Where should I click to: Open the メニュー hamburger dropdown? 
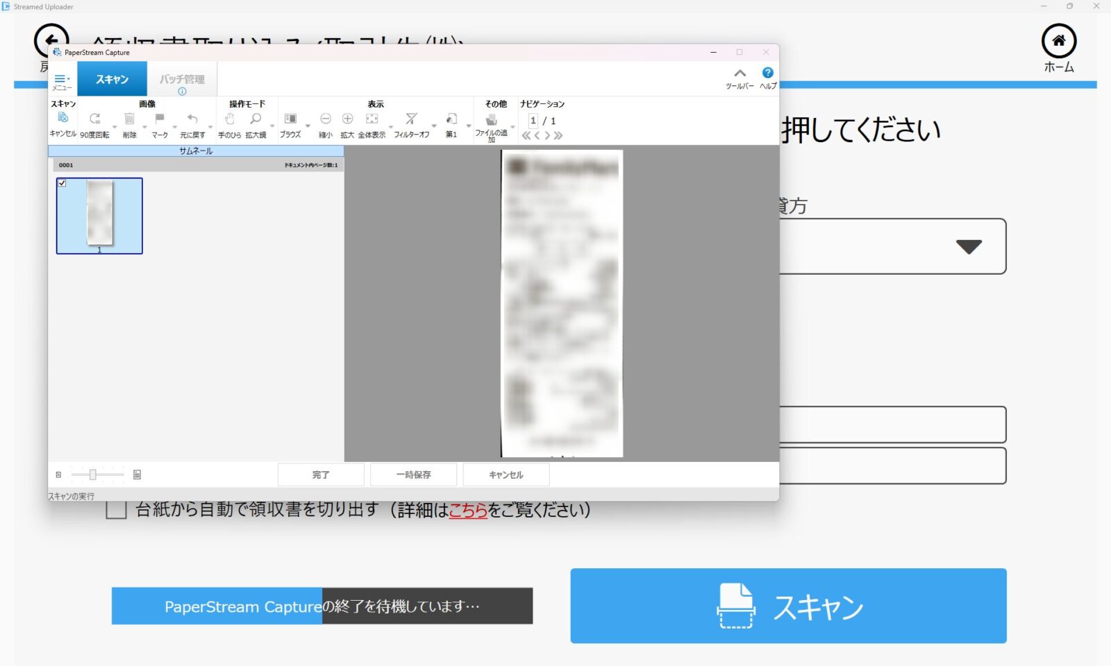62,79
